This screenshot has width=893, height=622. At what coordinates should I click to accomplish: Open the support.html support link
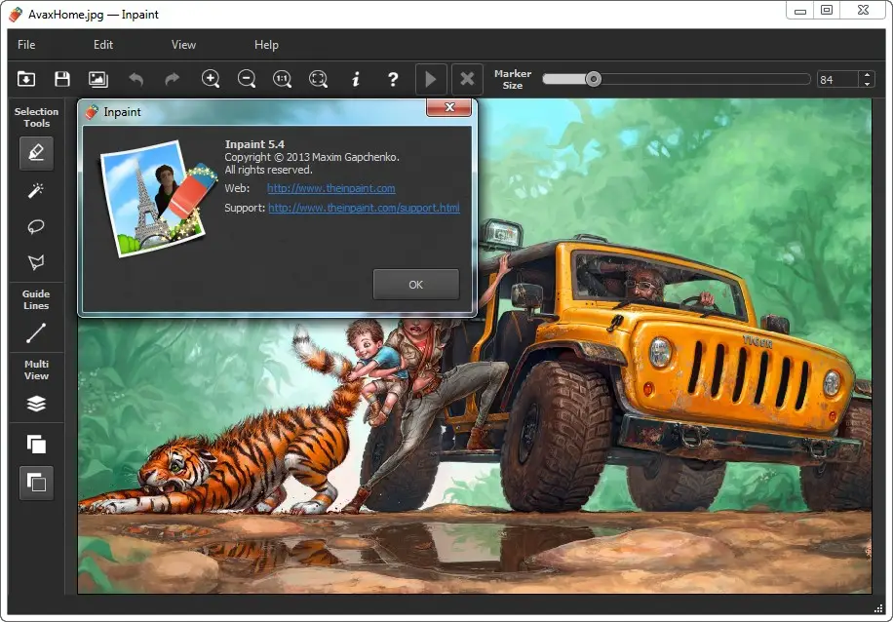point(364,208)
